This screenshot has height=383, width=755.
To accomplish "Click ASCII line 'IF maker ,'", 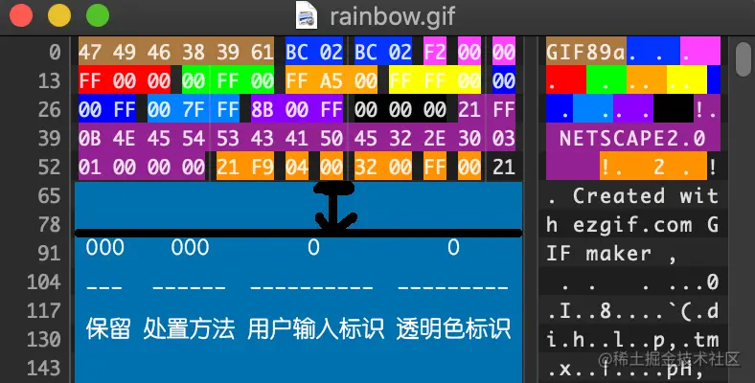I will [x=612, y=254].
